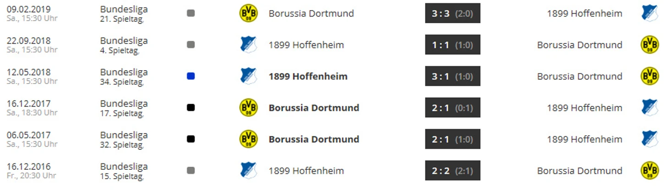Open the Bundesliga 34. Spieltag link
This screenshot has width=669, height=194.
coord(124,77)
